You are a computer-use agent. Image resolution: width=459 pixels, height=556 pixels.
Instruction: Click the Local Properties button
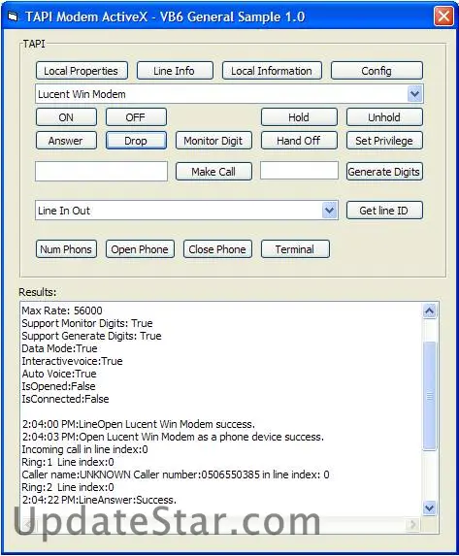coord(82,71)
